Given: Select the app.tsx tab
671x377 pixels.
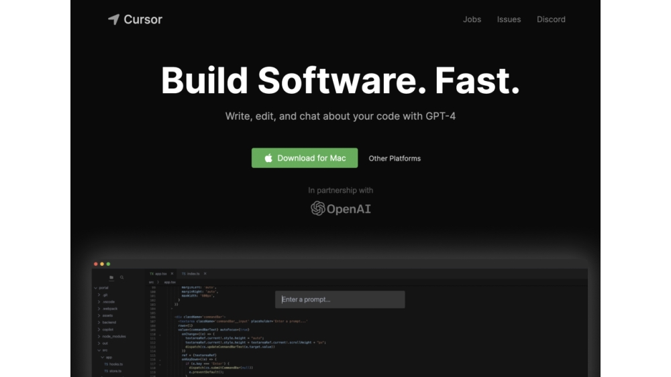Looking at the screenshot, I should click(x=158, y=274).
